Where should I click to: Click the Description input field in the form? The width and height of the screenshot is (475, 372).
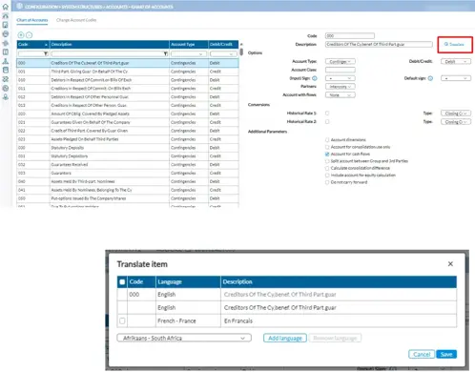click(x=379, y=44)
